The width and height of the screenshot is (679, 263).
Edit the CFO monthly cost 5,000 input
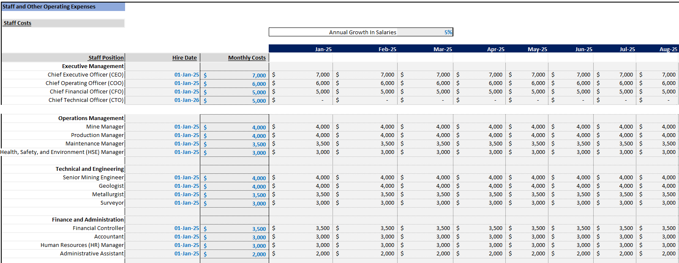(235, 92)
